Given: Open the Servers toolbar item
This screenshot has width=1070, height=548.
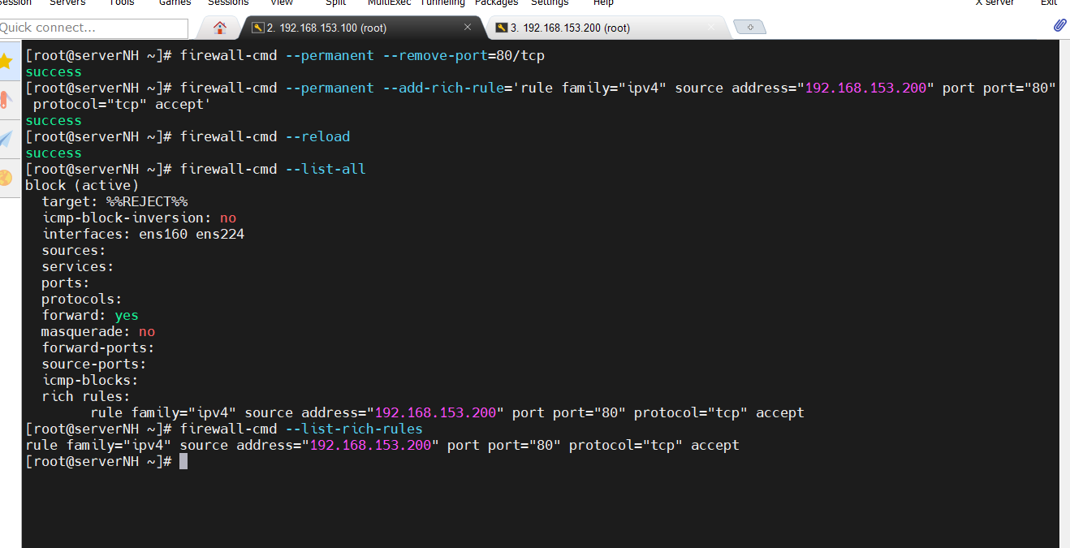Looking at the screenshot, I should click(67, 3).
